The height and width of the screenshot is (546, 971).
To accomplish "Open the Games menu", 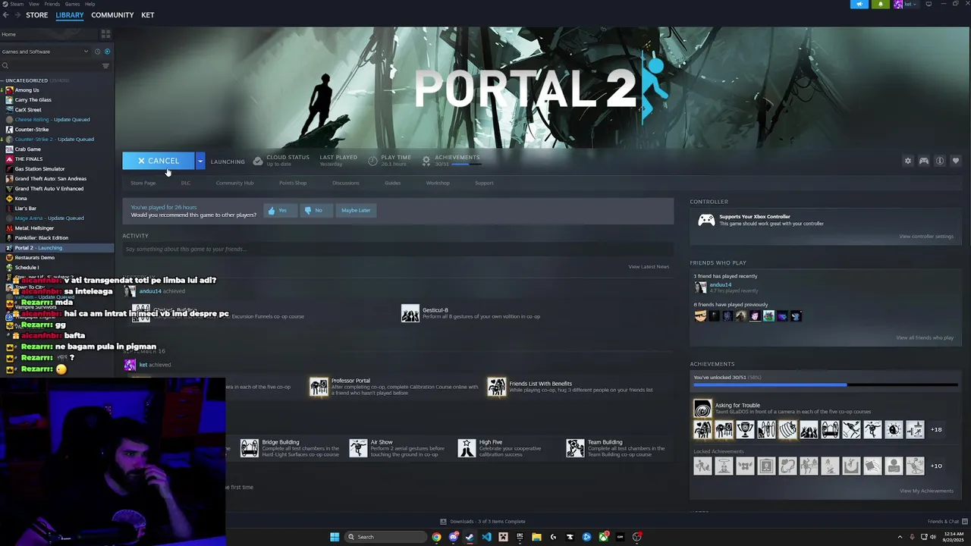I will pyautogui.click(x=72, y=4).
